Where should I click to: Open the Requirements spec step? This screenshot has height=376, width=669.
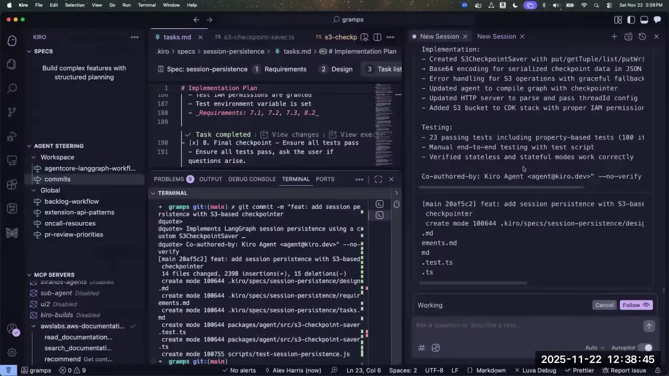tap(280, 69)
